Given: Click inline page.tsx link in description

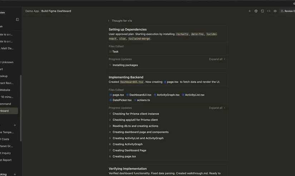Looking at the screenshot, I should pos(171,82).
